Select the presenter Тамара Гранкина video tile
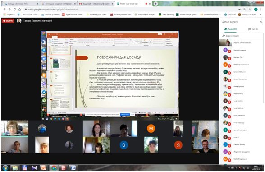 click(14, 129)
